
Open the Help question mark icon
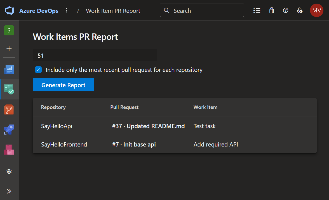[x=286, y=11]
